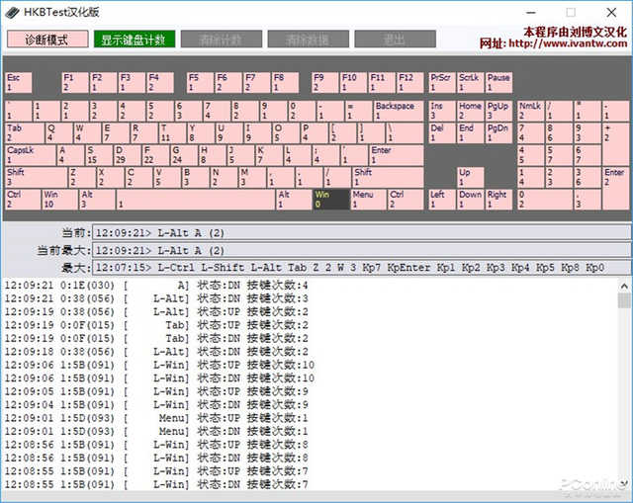Select the Pause key tile
This screenshot has height=503, width=633.
(498, 82)
